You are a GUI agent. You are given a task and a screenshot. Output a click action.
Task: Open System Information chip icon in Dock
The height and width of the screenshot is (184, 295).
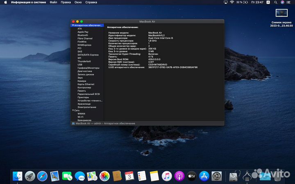coord(247,176)
